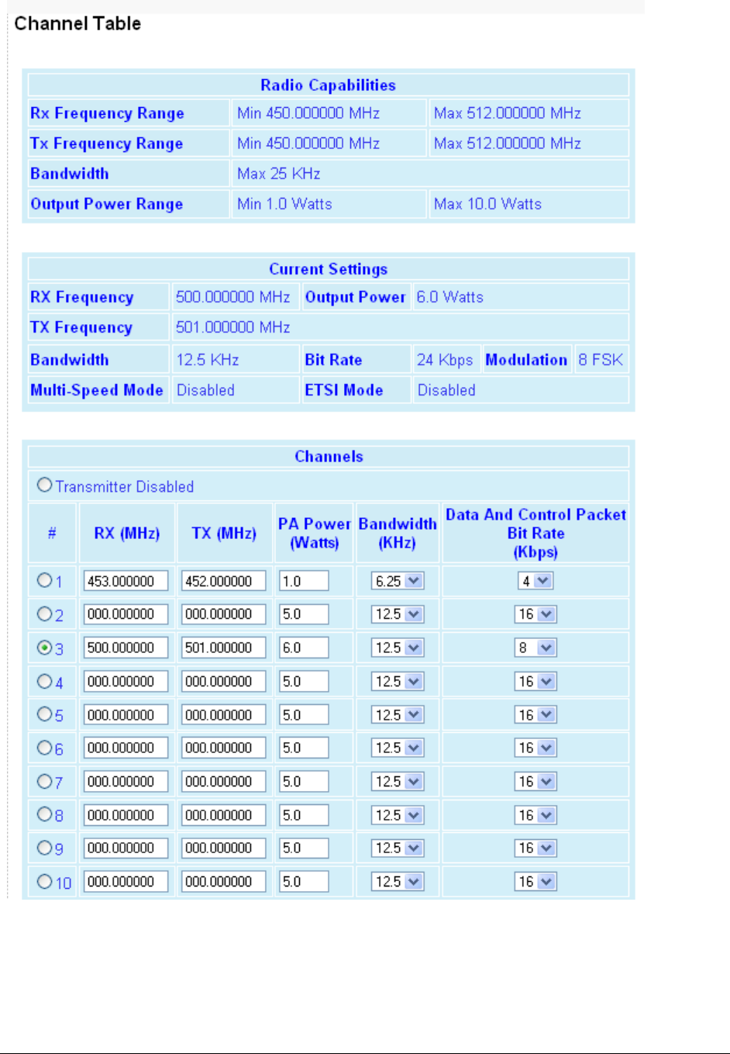Click the Max 25 KHz bandwidth value
730x1054 pixels.
279,174
